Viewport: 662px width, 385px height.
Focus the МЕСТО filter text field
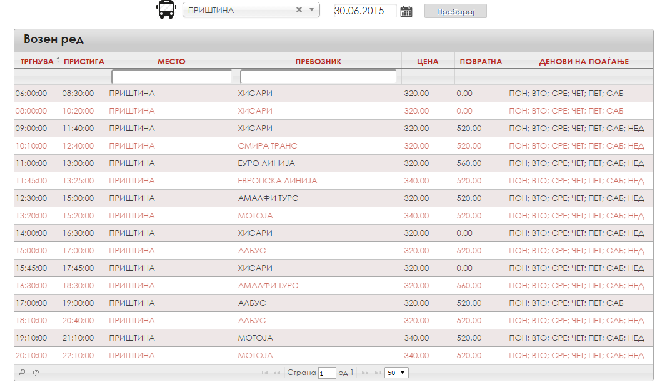tap(171, 77)
